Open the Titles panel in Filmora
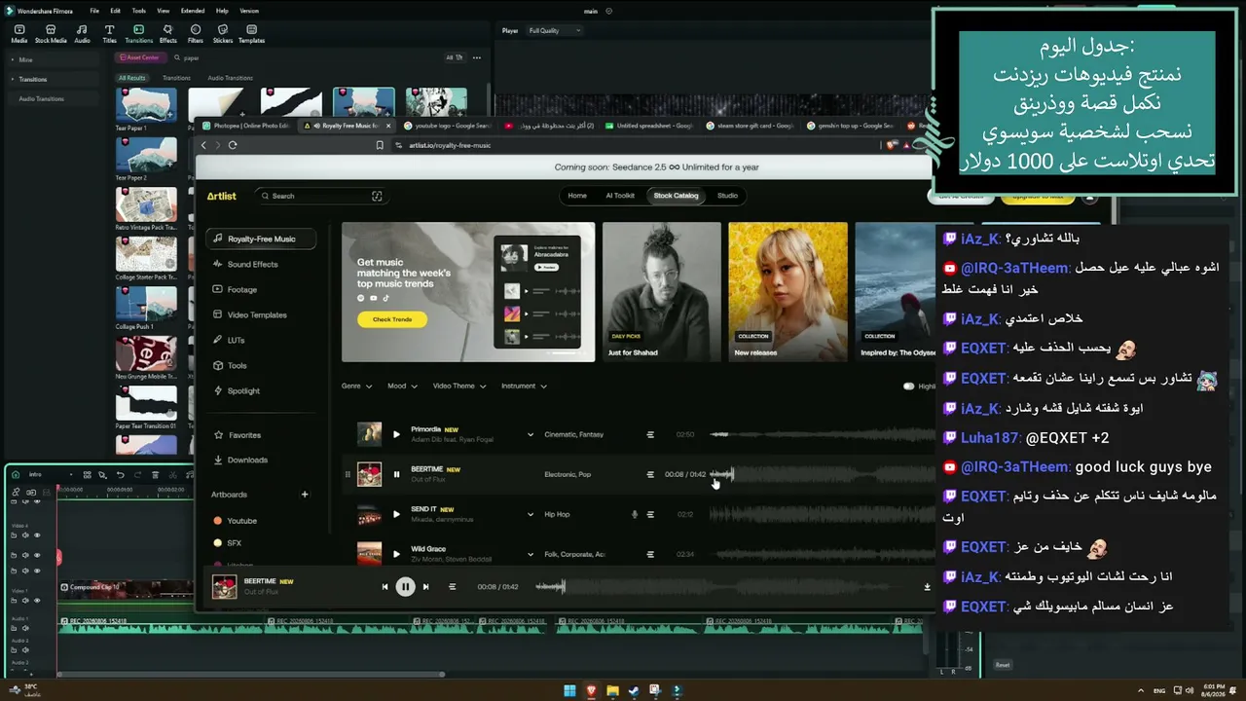This screenshot has height=701, width=1246. 109,34
